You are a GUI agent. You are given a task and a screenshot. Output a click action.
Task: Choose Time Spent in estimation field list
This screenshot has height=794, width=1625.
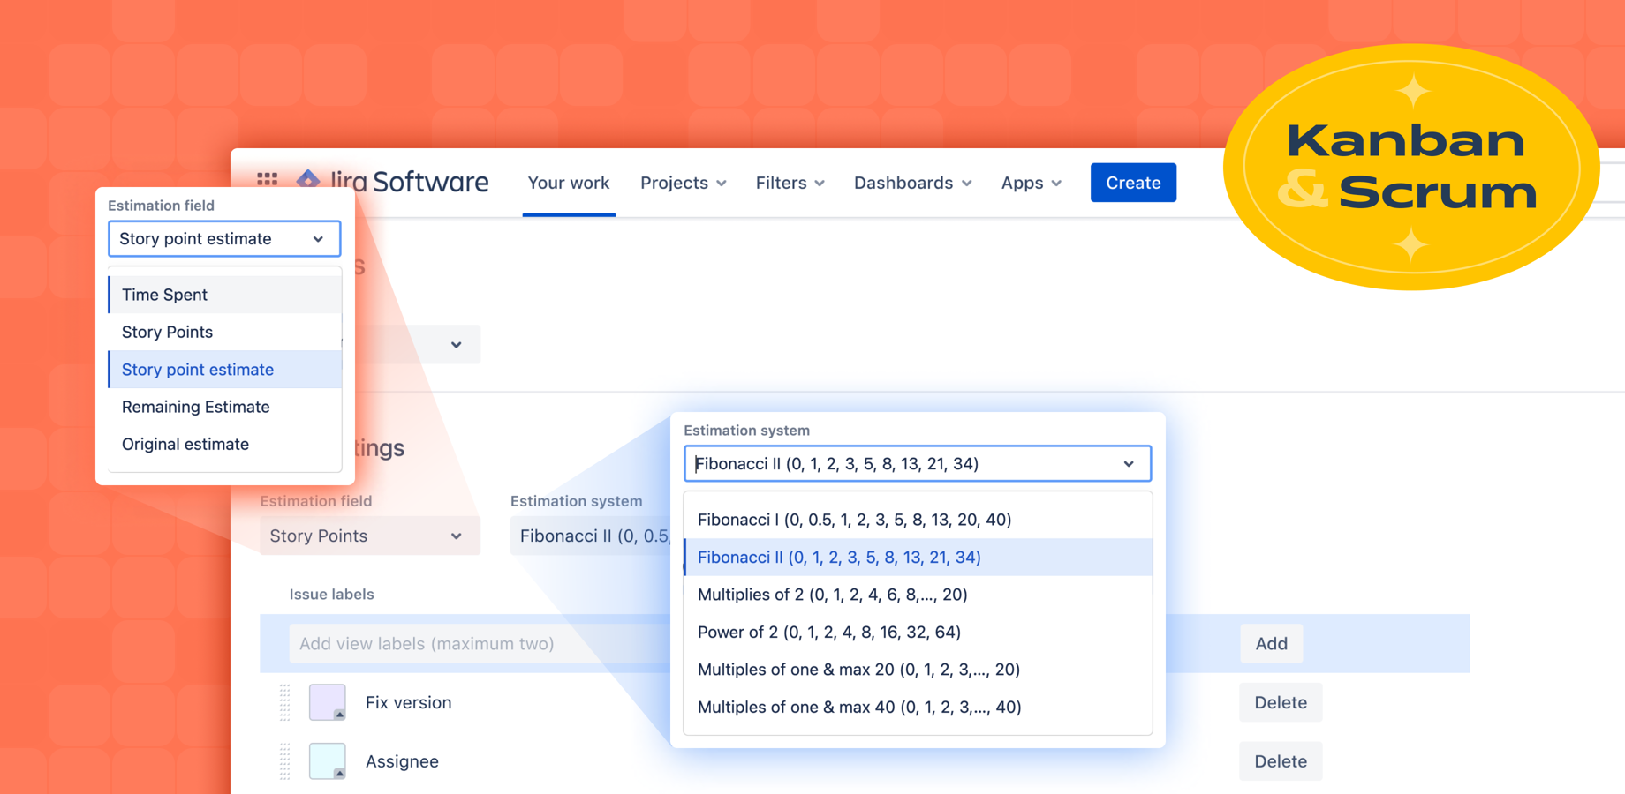tap(224, 295)
